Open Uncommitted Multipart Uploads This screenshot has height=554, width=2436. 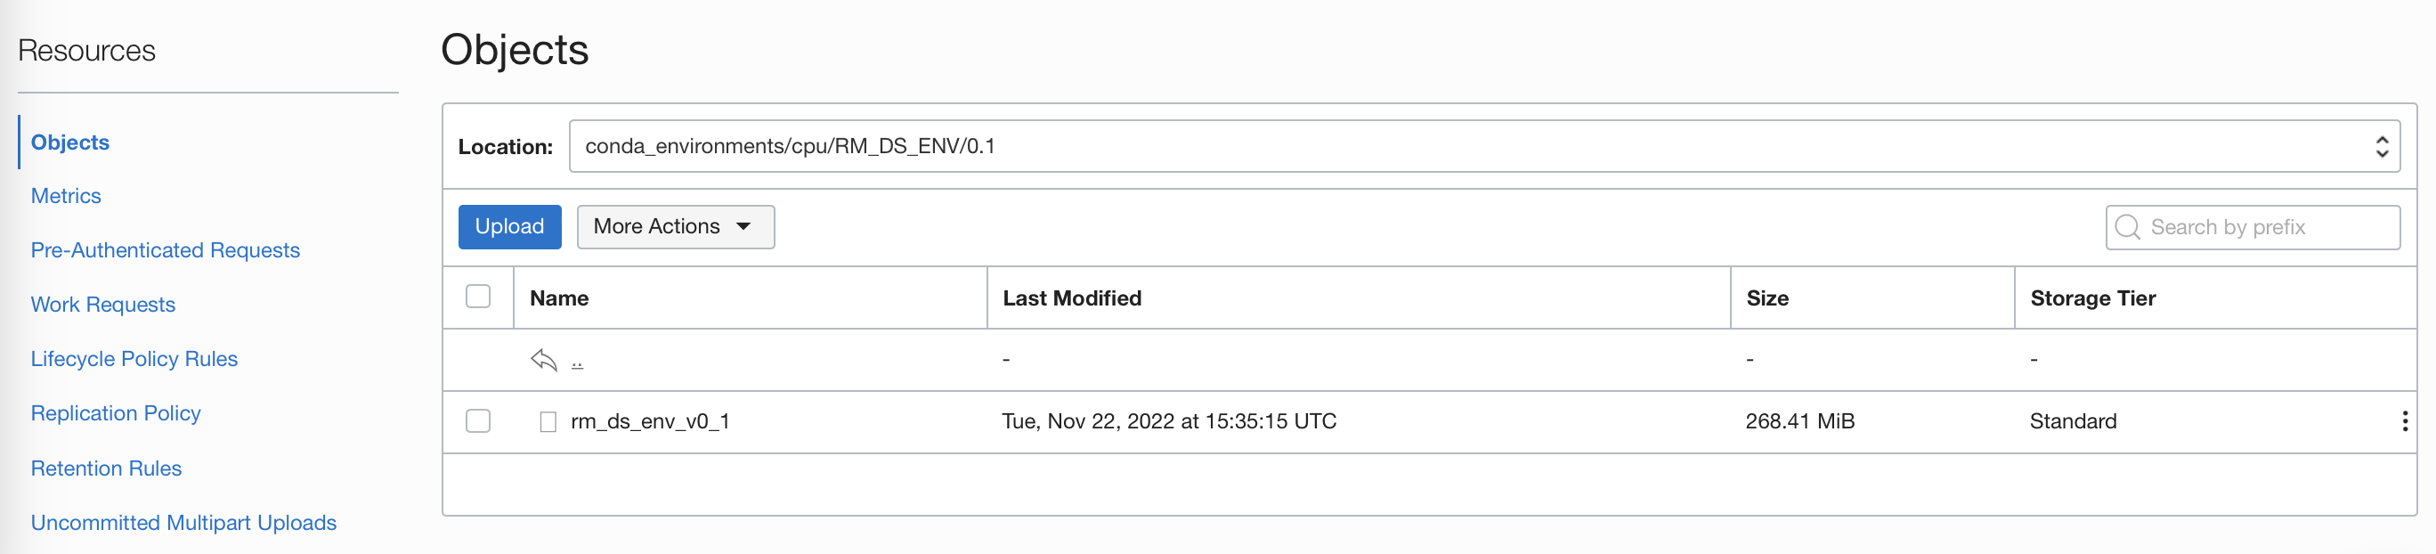[x=183, y=521]
